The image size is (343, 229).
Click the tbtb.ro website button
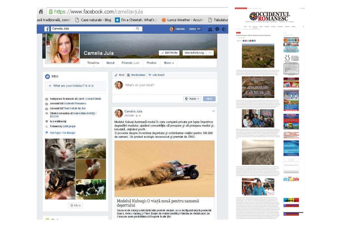(76, 205)
